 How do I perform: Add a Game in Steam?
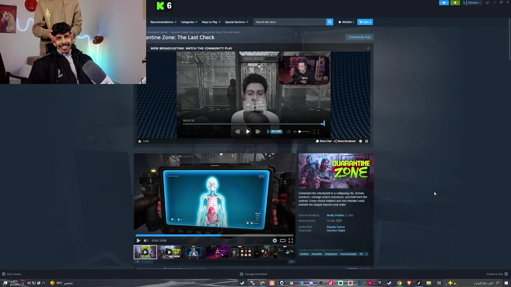11,274
